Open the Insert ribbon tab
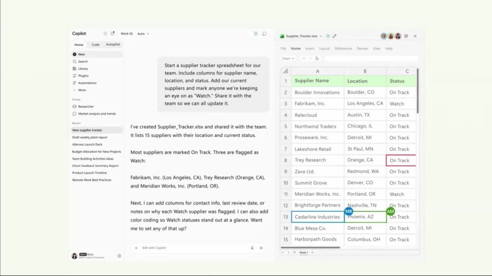Viewport: 492px width, 276px height. click(310, 48)
